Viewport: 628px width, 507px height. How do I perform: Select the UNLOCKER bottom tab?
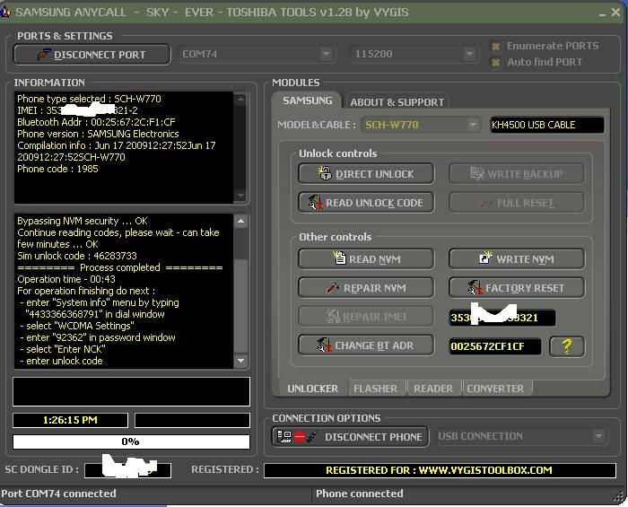pos(312,389)
